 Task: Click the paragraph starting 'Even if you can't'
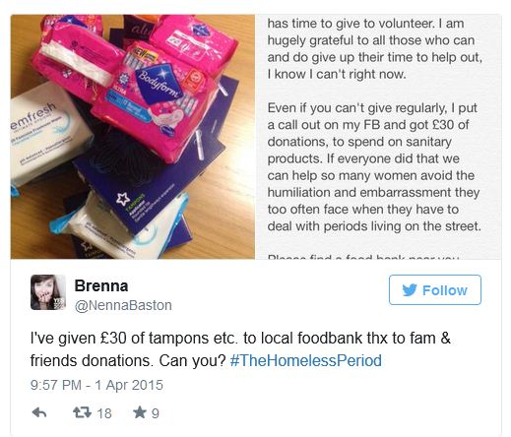[x=374, y=167]
